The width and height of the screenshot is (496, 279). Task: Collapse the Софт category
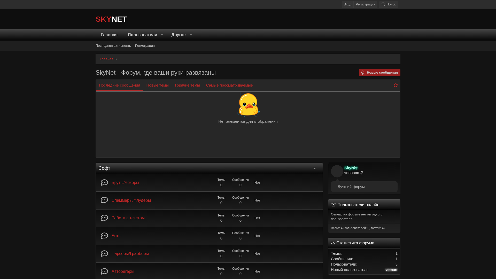click(314, 168)
